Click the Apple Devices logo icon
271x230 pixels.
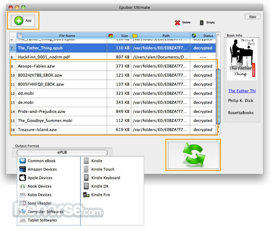point(23,177)
